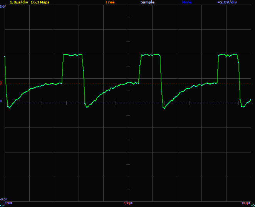Click the 16,1Msps sample rate readout
Image resolution: width=255 pixels, height=207 pixels.
(x=40, y=2)
